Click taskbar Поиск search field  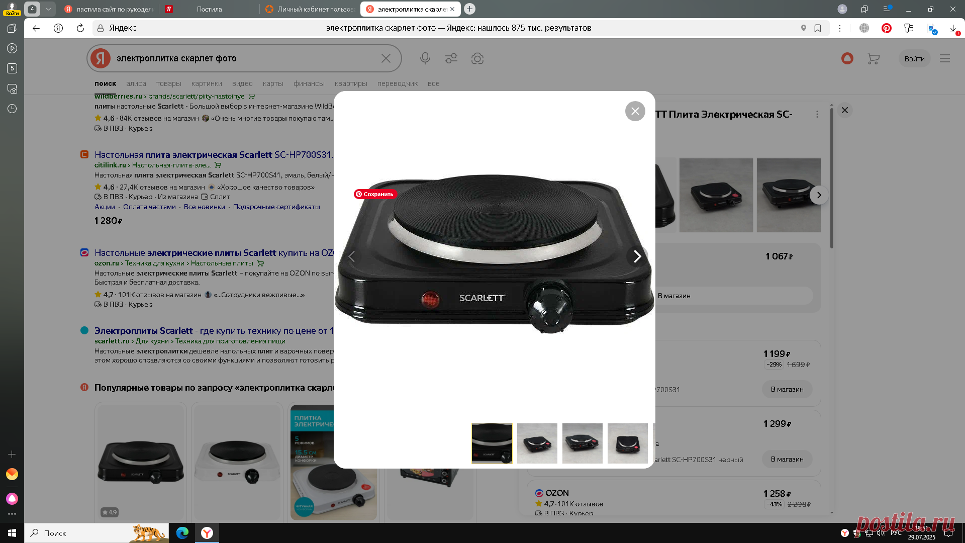tap(98, 533)
